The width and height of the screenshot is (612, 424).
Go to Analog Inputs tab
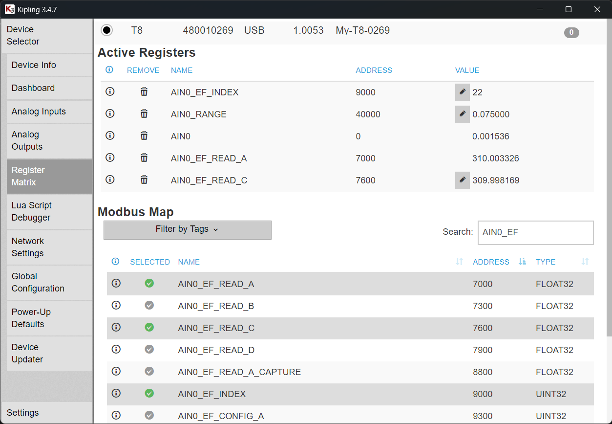pos(49,112)
